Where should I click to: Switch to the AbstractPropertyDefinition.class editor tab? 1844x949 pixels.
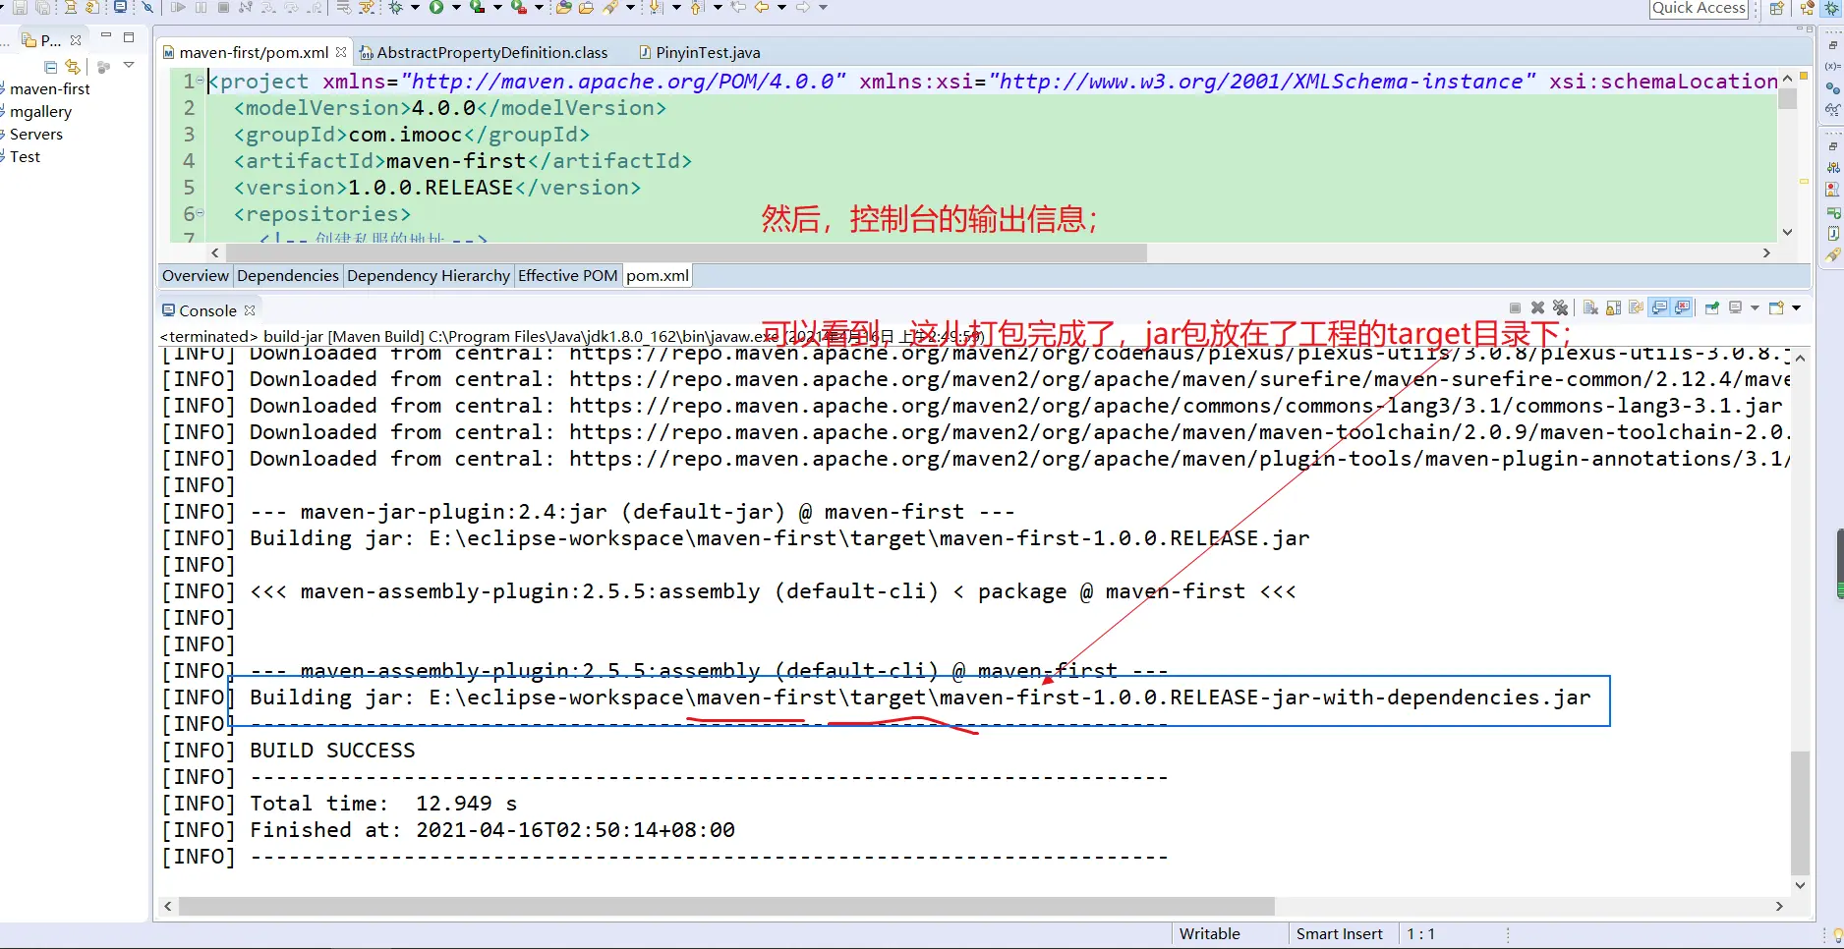pos(484,53)
